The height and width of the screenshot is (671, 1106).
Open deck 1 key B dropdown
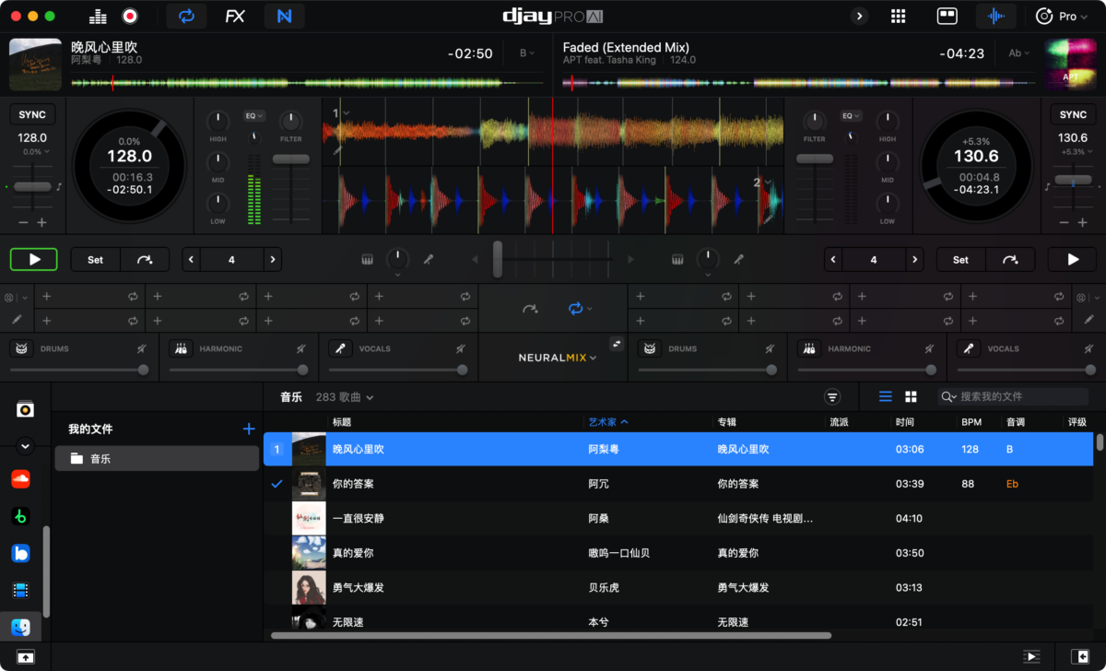tap(527, 53)
